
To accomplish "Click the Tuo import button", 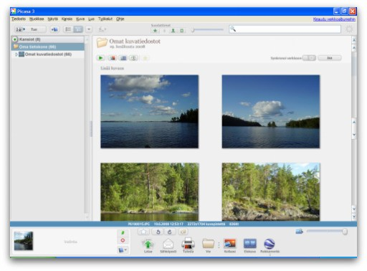I will click(30, 29).
